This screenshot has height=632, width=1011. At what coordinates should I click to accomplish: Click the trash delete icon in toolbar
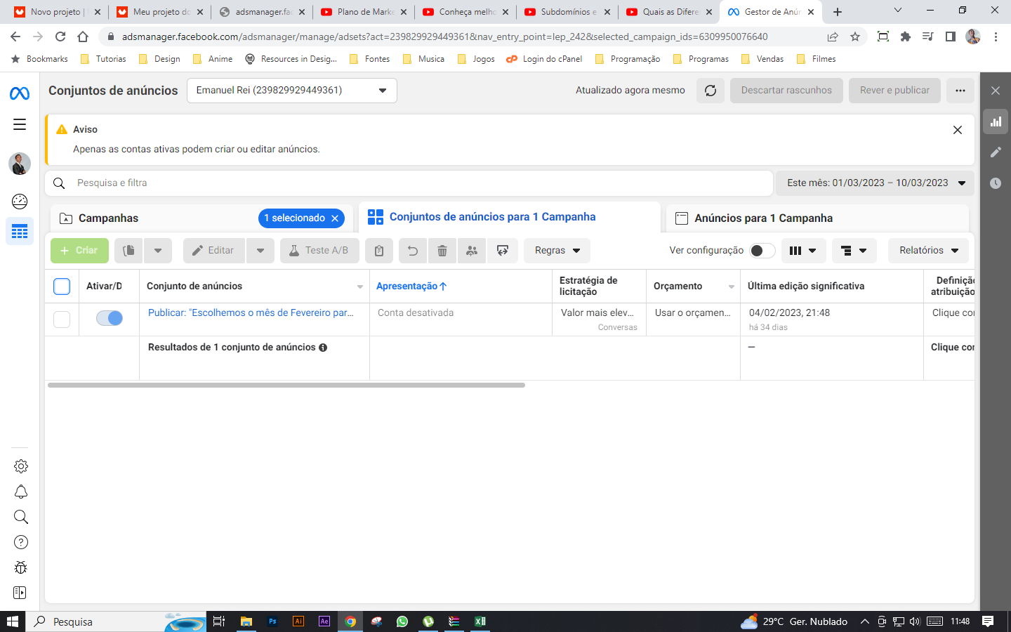click(442, 251)
